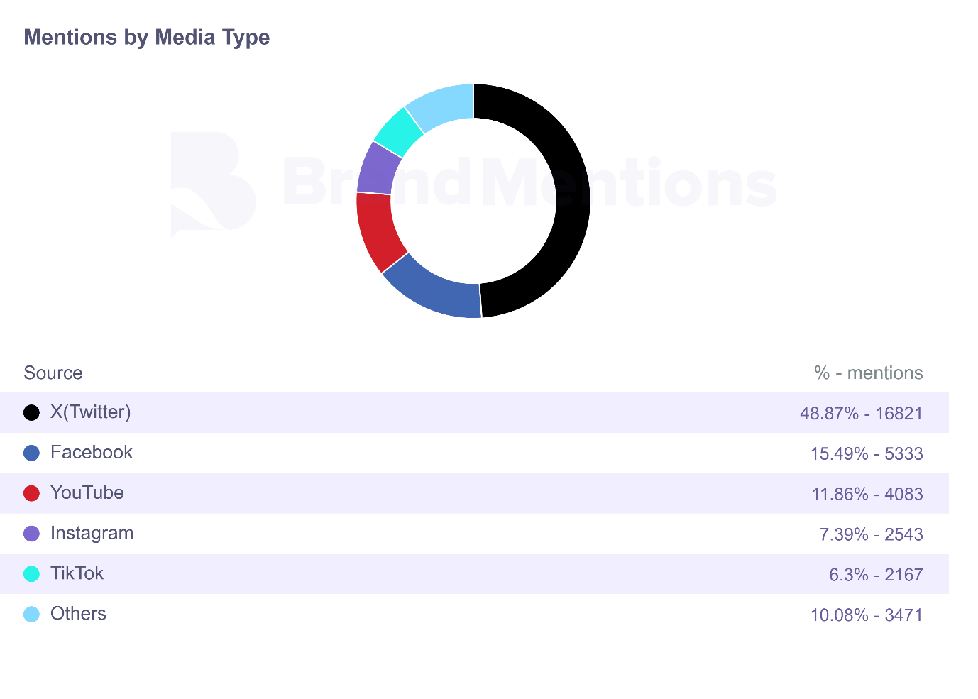Select the purple Instagram donut segment
978x699 pixels.
377,168
